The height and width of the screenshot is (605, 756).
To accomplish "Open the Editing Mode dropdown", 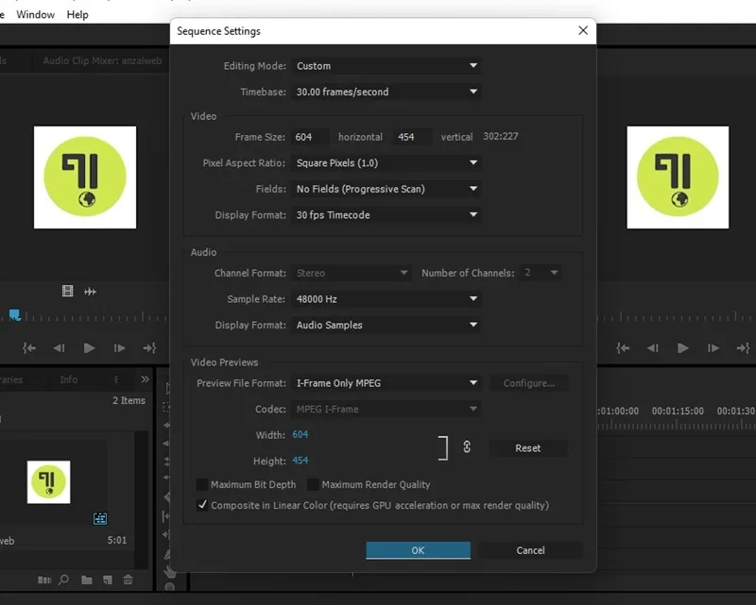I will (386, 66).
